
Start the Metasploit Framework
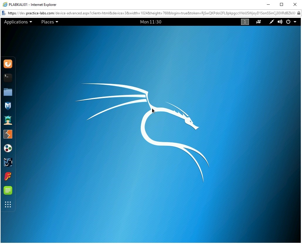pyautogui.click(x=8, y=106)
